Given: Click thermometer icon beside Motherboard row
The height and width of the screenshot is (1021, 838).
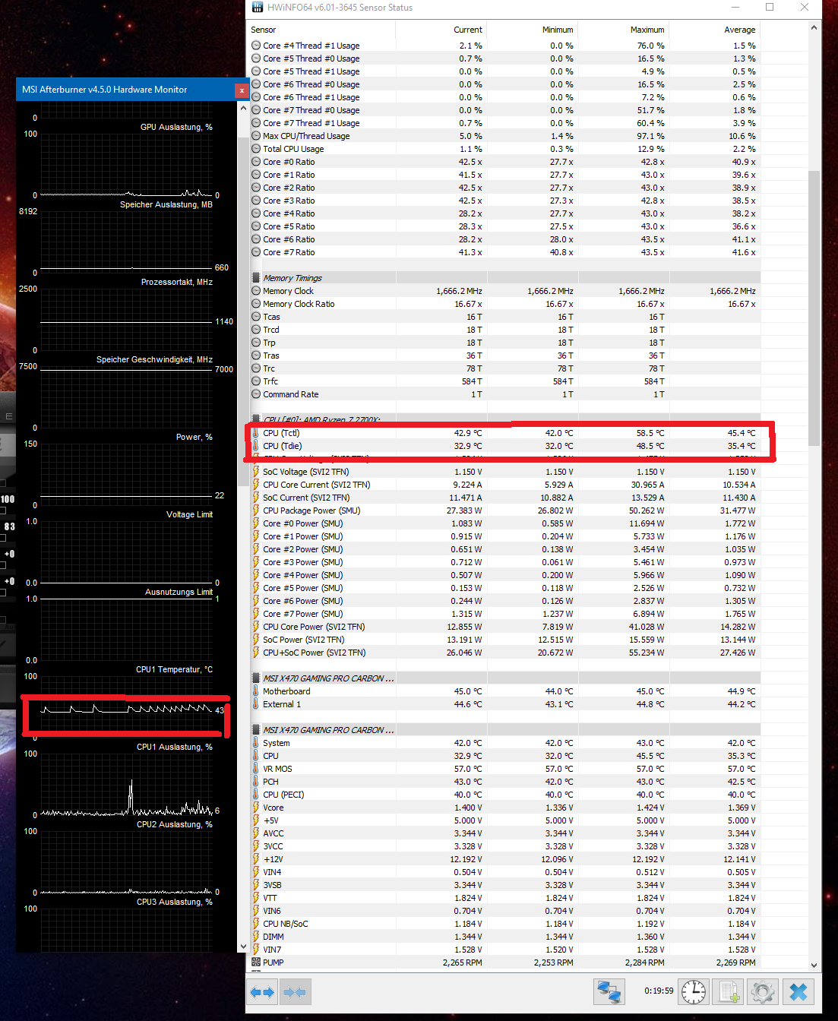Looking at the screenshot, I should point(256,691).
